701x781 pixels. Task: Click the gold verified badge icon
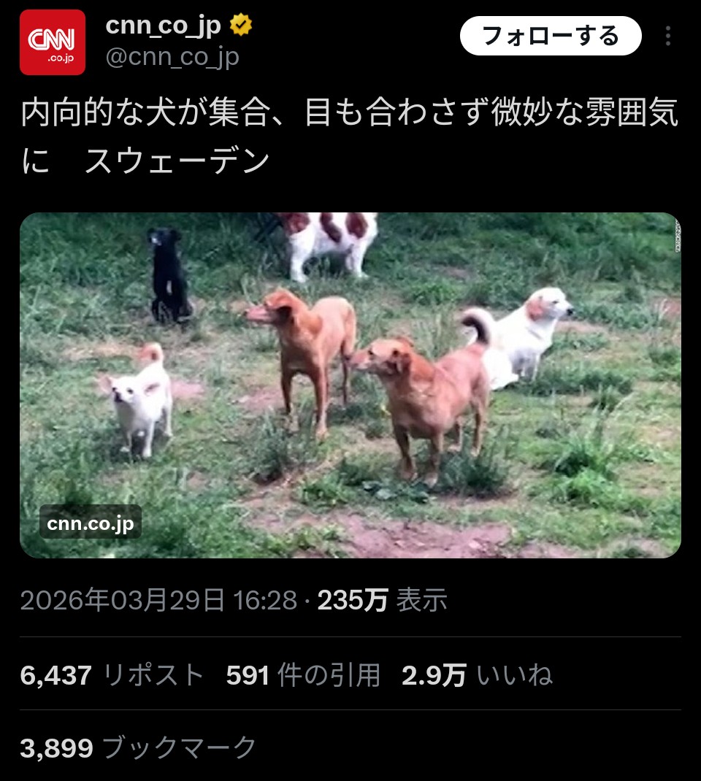point(241,25)
